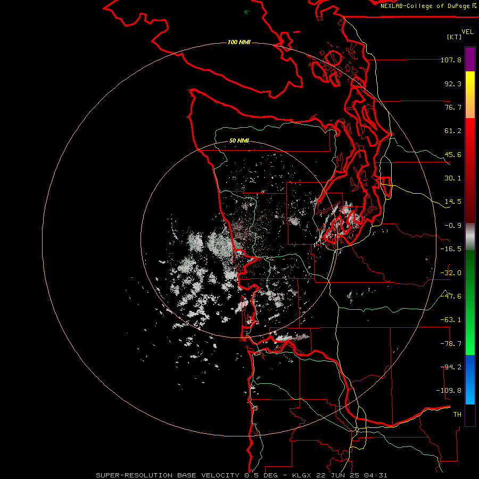The image size is (479, 479).
Task: Click the -78.7 velocity scale value
Action: (x=451, y=344)
